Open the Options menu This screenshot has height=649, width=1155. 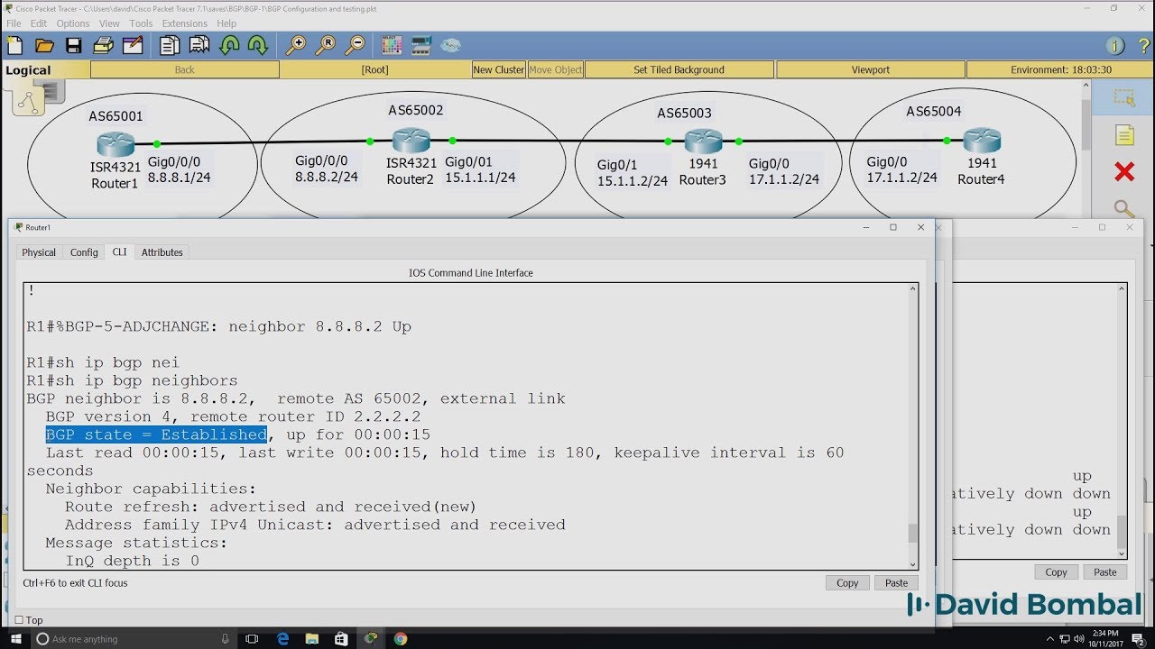click(73, 23)
